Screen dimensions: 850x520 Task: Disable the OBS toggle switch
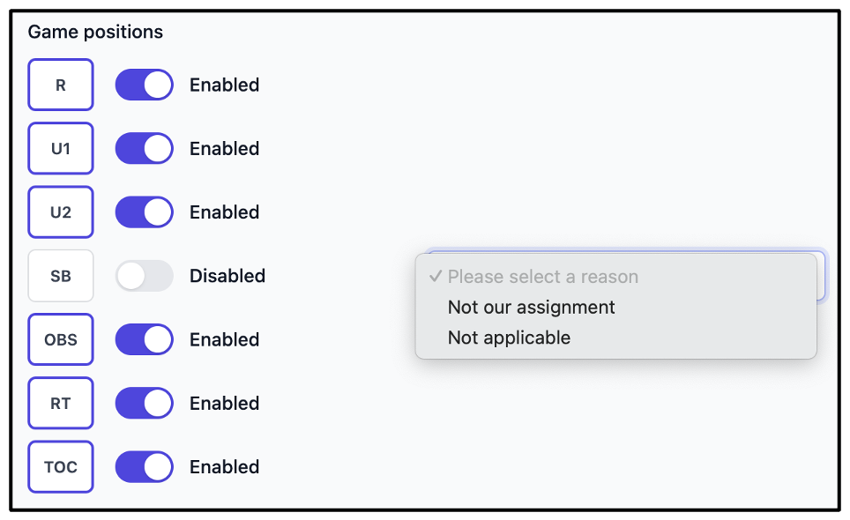click(145, 339)
